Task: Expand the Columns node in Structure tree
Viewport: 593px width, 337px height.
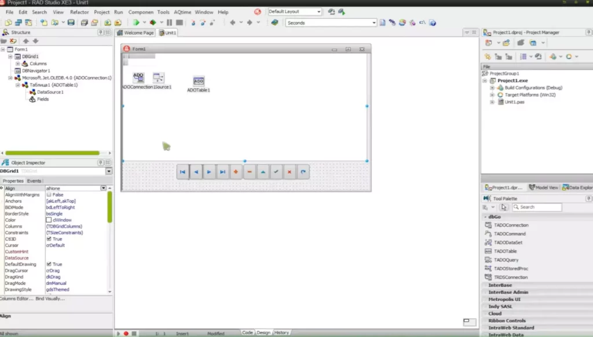Action: pos(18,64)
